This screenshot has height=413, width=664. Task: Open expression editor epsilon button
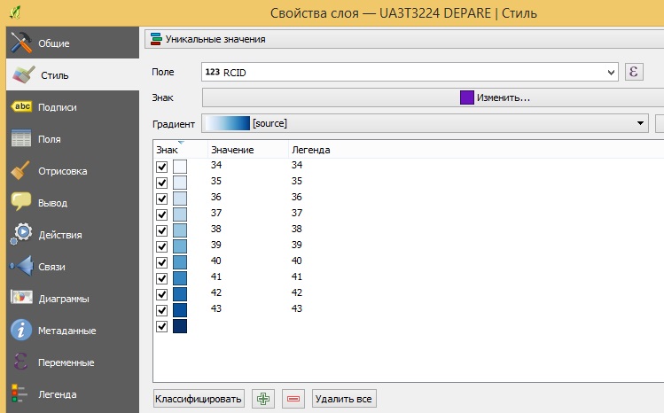point(634,72)
